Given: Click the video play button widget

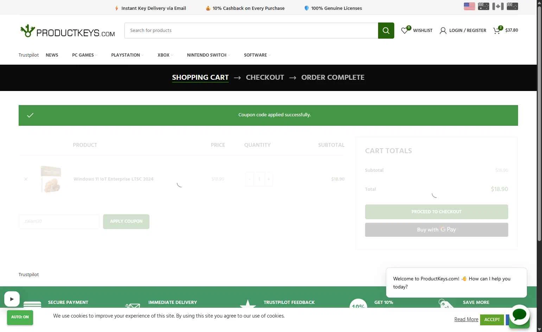Looking at the screenshot, I should 12,299.
